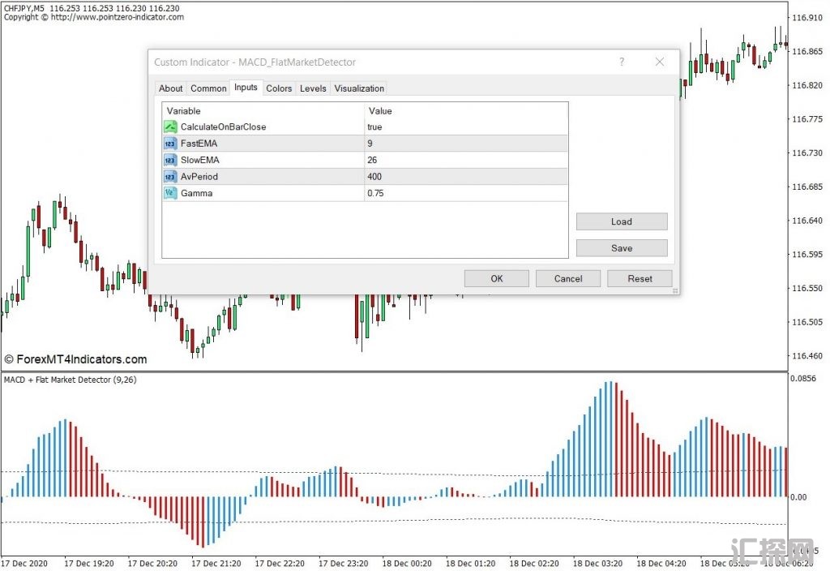Open the Levels tab
The image size is (830, 571).
[313, 88]
